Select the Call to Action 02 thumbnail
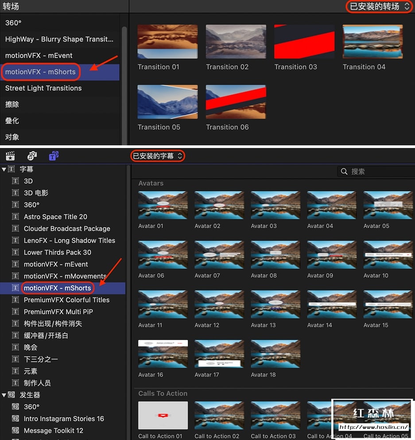This screenshot has height=440, width=415. 219,415
